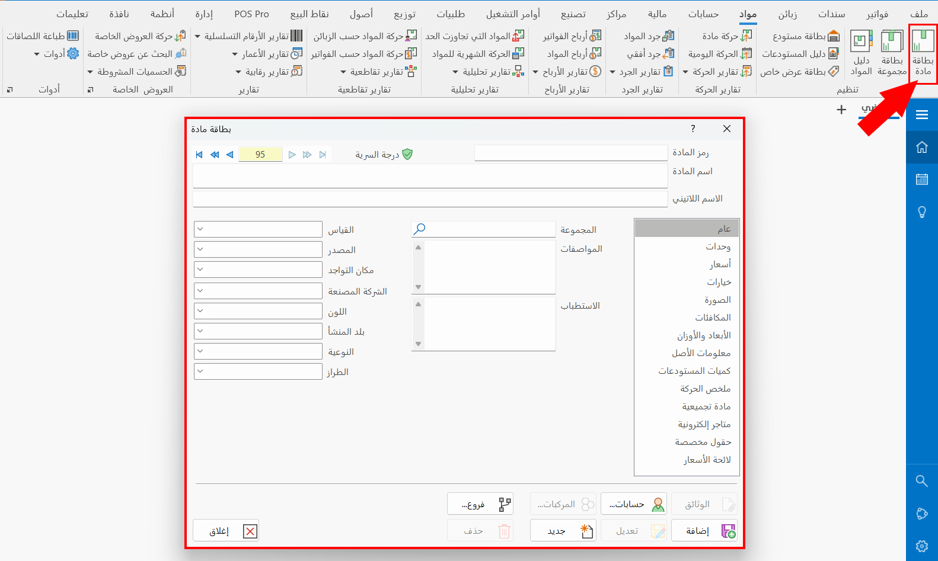Viewport: 938px width, 561px height.
Task: Click the فروع... button
Action: point(480,504)
